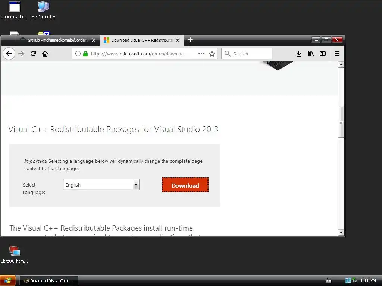Minimize the Firefox window
The height and width of the screenshot is (286, 382).
pyautogui.click(x=316, y=39)
